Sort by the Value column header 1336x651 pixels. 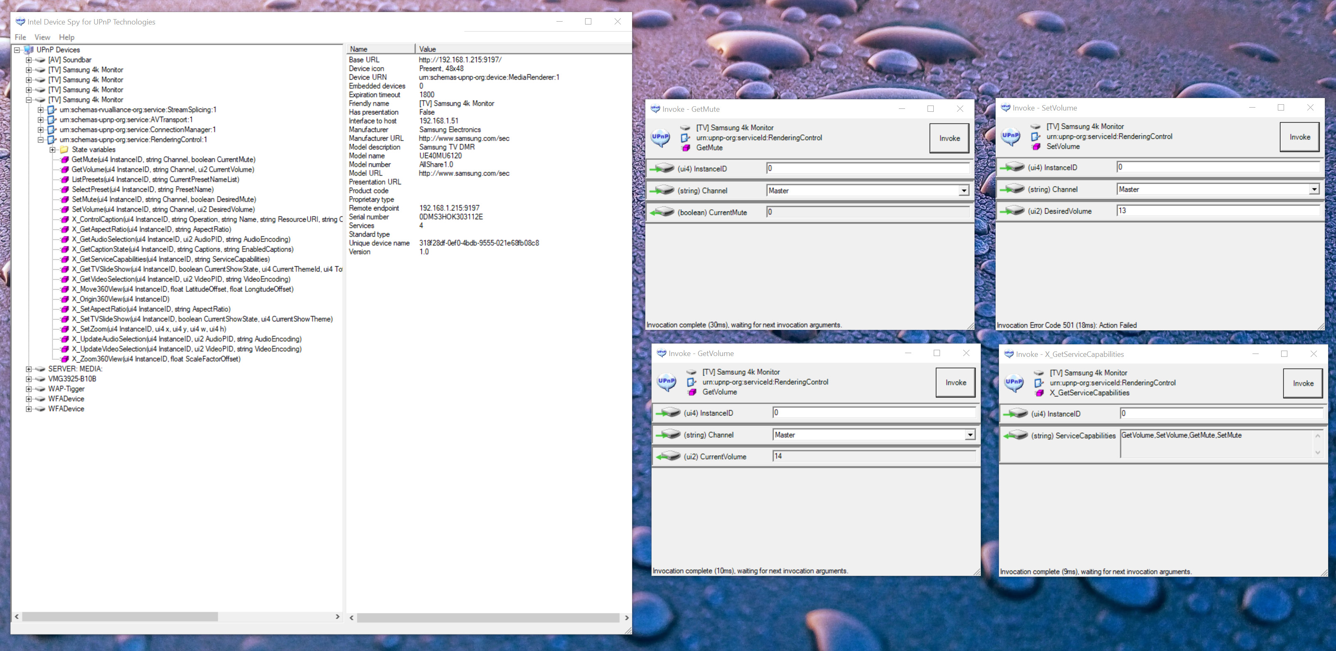click(x=523, y=49)
